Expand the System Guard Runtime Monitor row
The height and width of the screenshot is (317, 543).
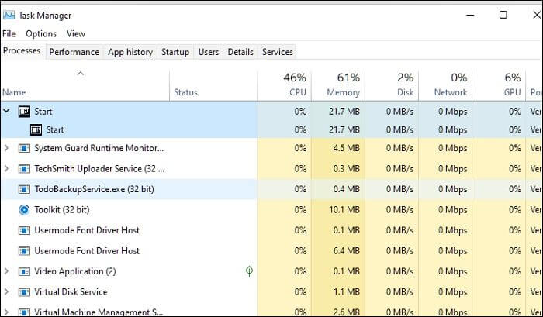click(7, 147)
